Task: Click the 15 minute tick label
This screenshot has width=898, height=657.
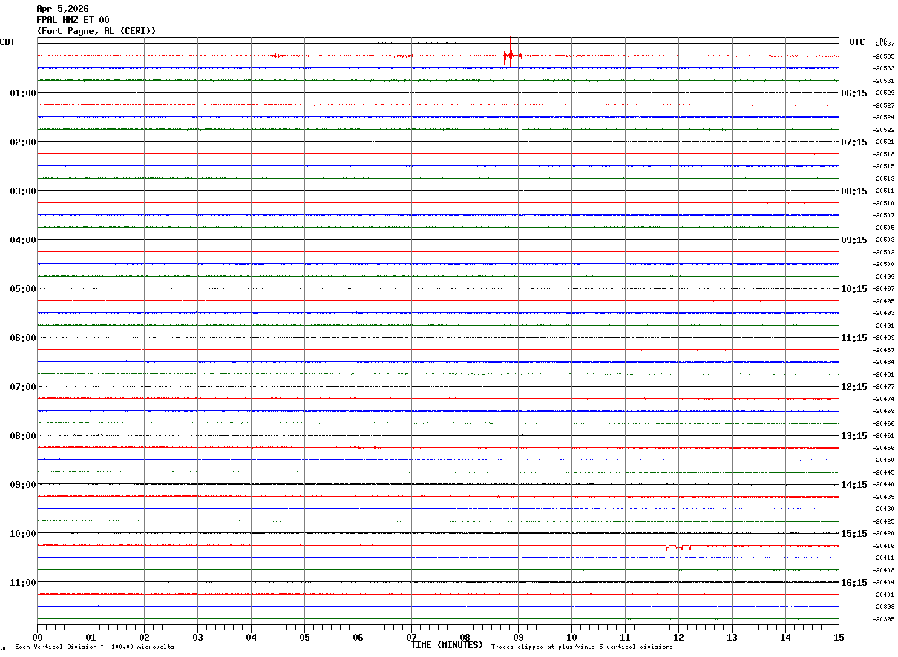Action: [x=839, y=637]
